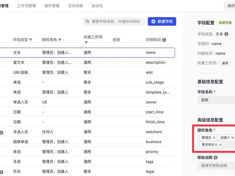Select the legal field row
235x176 pixels.
click(x=87, y=172)
